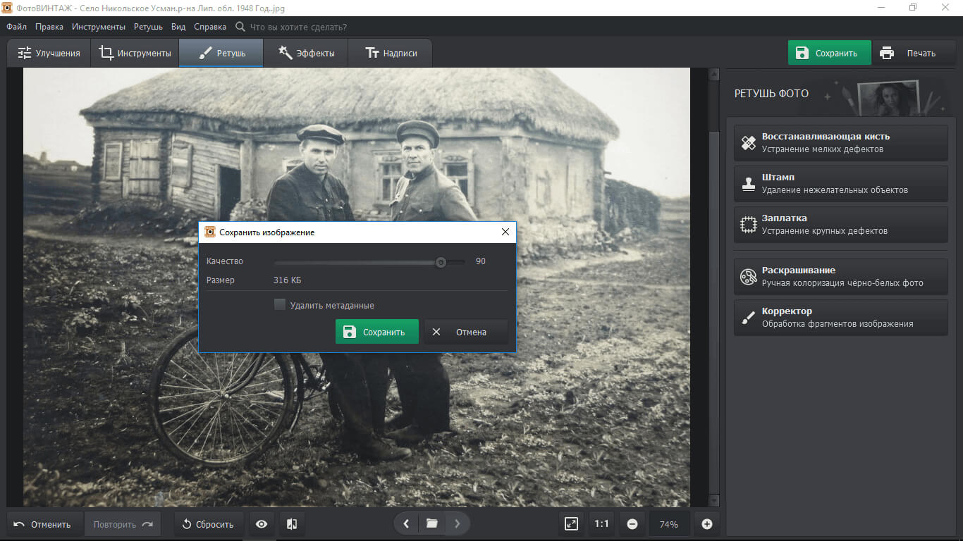Toggle before/after comparison view
963x541 pixels.
point(292,524)
